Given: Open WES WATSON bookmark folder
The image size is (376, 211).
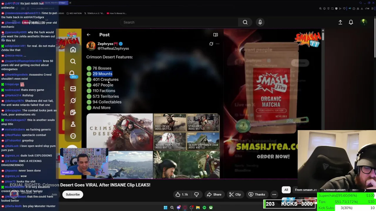Looking at the screenshot, I should pyautogui.click(x=73, y=13).
